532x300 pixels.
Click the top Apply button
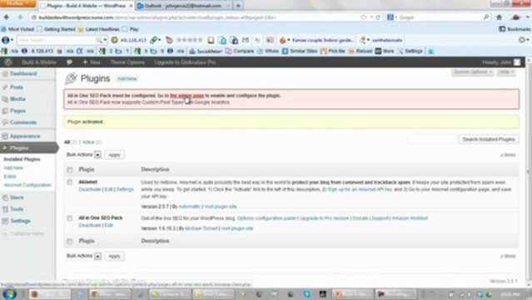(114, 155)
